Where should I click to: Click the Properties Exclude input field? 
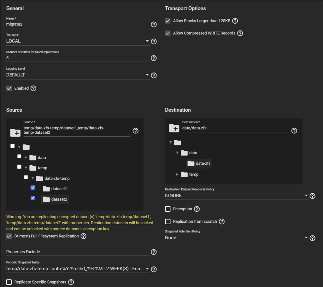pyautogui.click(x=78, y=252)
